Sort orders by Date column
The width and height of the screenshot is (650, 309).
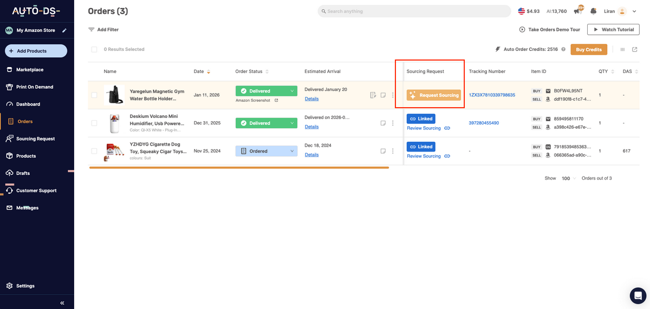(209, 71)
